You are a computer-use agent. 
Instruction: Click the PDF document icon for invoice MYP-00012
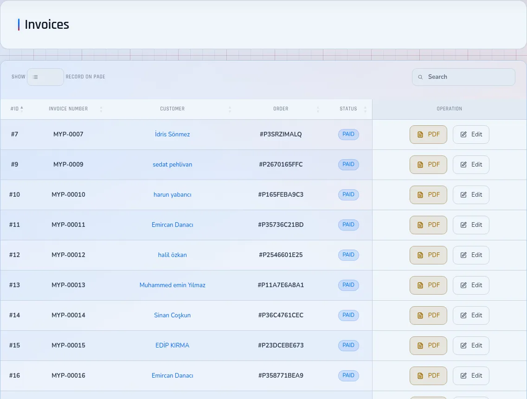coord(420,255)
